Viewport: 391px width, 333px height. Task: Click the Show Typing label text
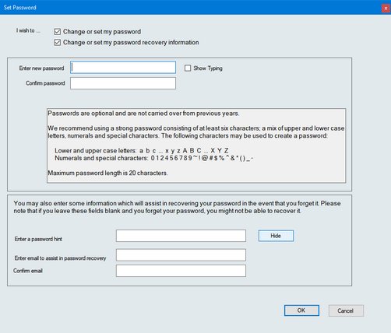click(x=208, y=68)
